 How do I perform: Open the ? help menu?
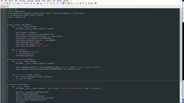[x=71, y=1]
